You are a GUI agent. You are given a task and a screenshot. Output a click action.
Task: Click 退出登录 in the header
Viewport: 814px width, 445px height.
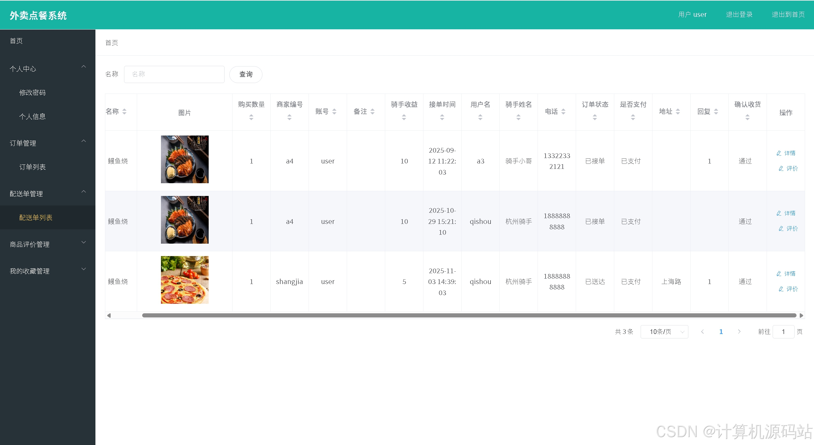coord(739,15)
